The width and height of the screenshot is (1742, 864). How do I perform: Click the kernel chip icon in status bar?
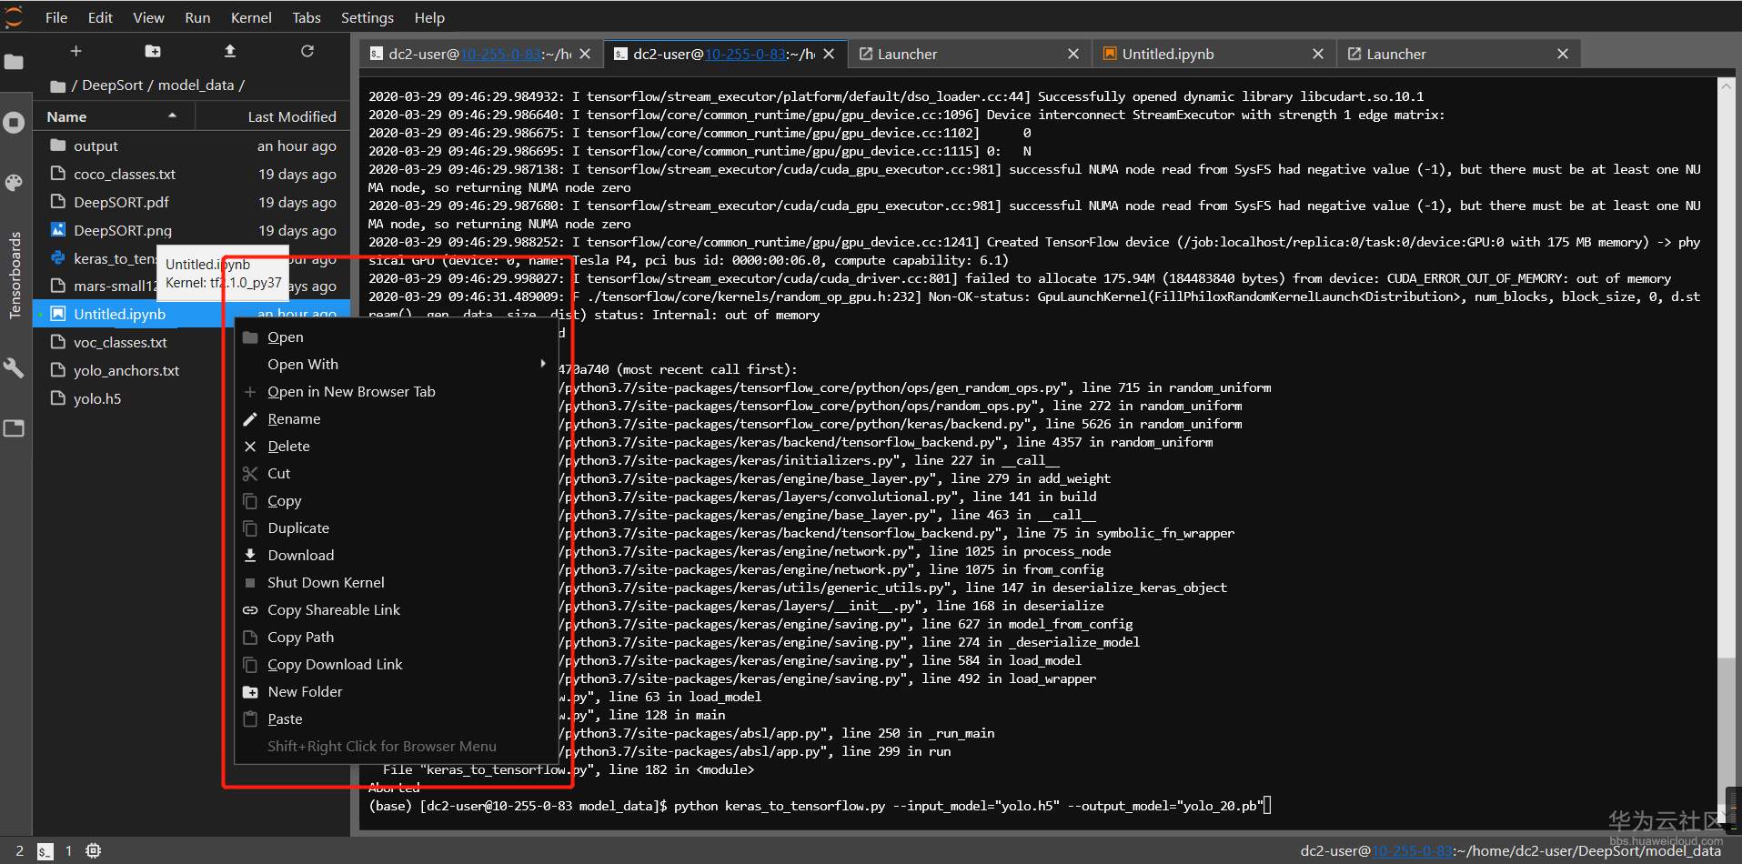(93, 851)
